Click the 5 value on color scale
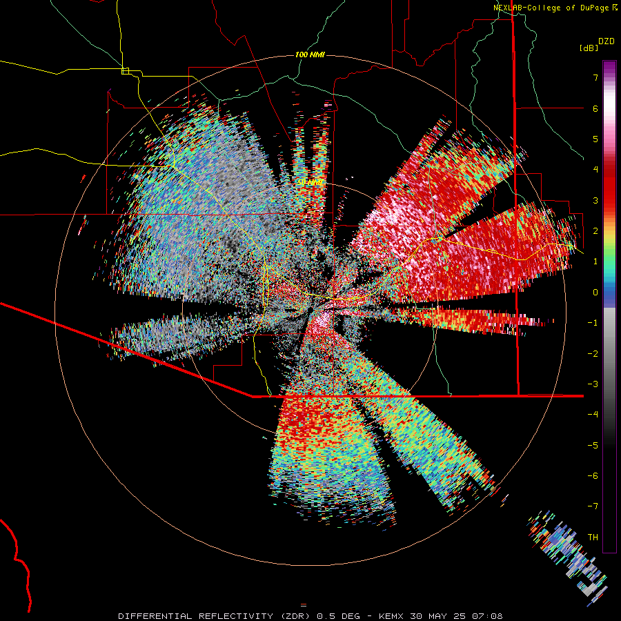 click(595, 139)
